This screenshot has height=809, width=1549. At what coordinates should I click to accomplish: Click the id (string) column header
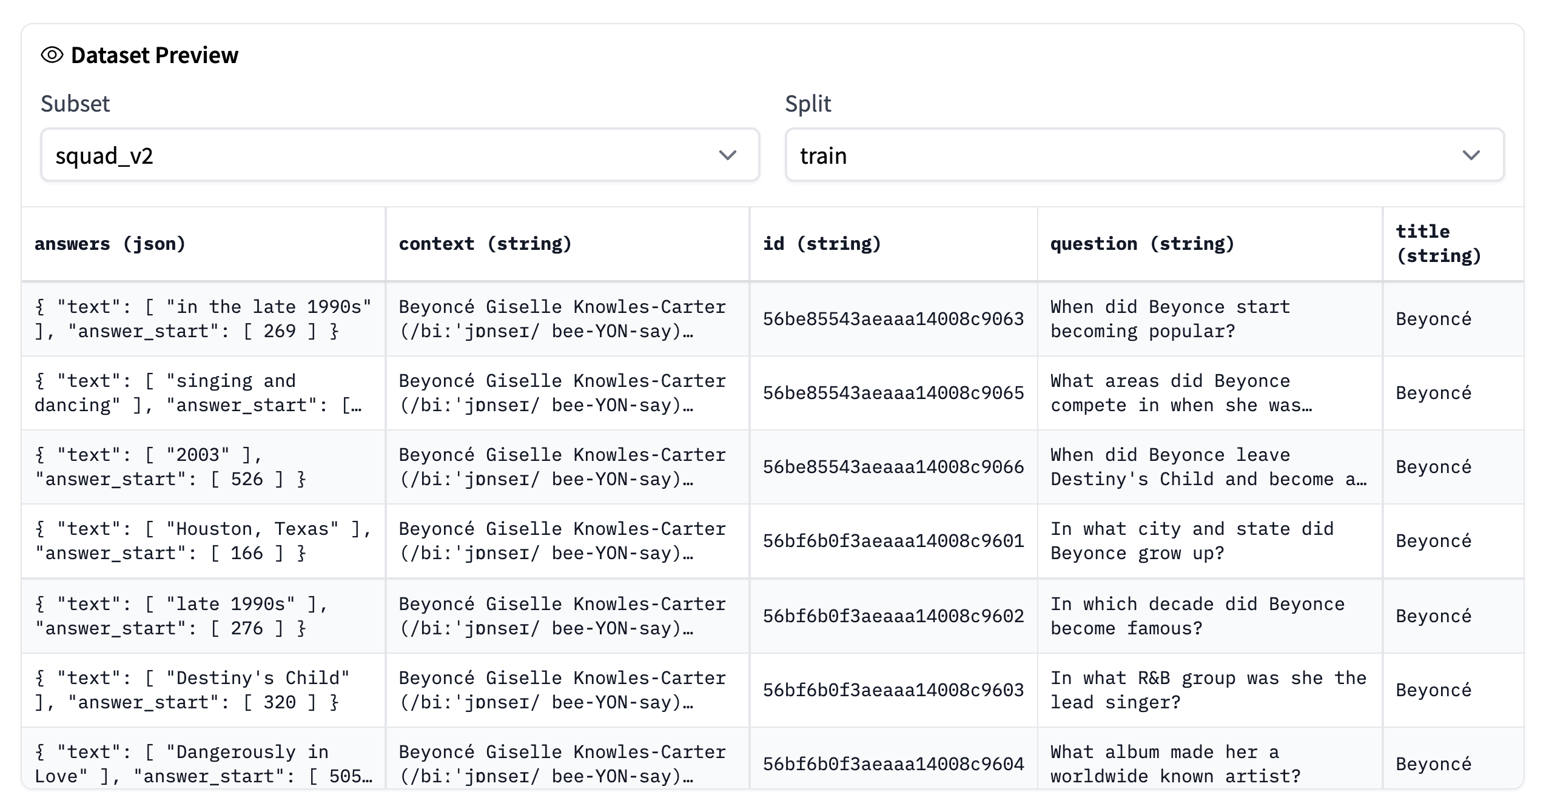click(821, 244)
